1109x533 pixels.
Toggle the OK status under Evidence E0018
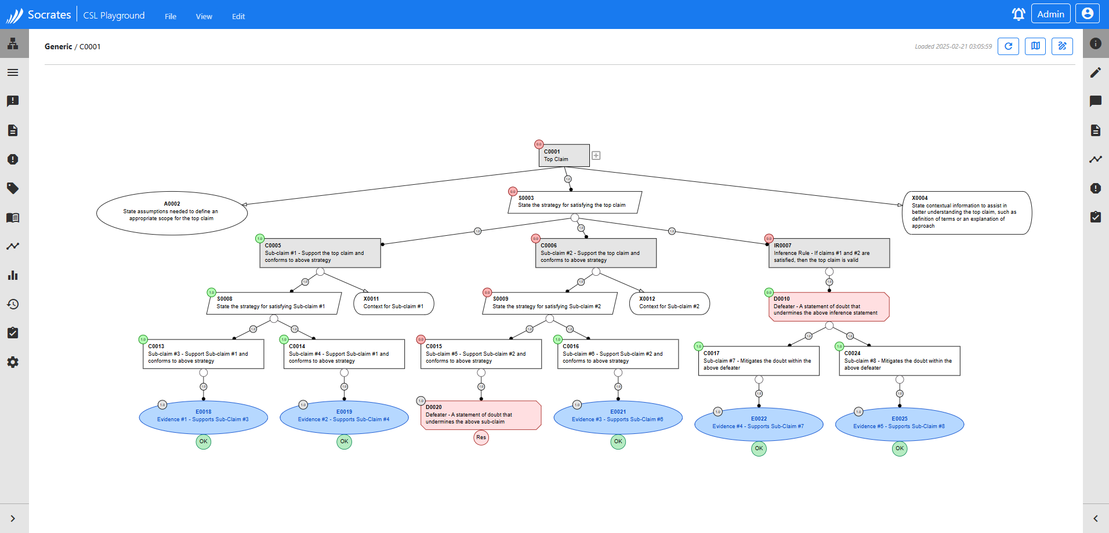tap(203, 441)
